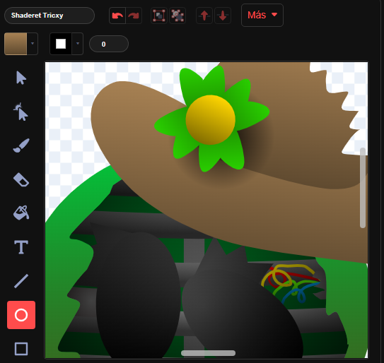Group the selected shapes

[x=159, y=16]
